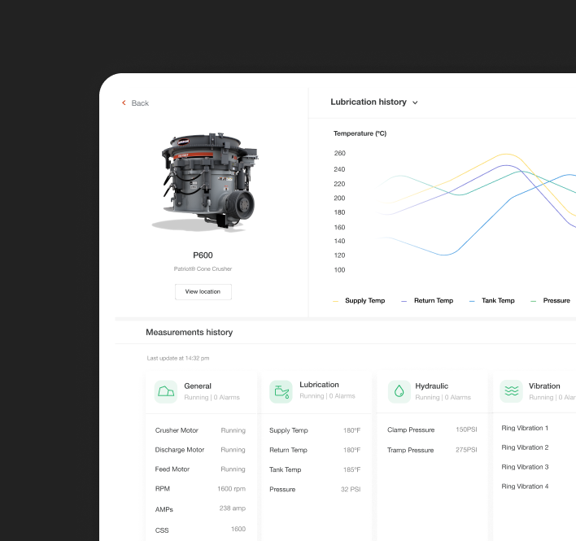Image resolution: width=576 pixels, height=541 pixels.
Task: Select the Clamp Pressure measurement row
Action: pos(431,430)
